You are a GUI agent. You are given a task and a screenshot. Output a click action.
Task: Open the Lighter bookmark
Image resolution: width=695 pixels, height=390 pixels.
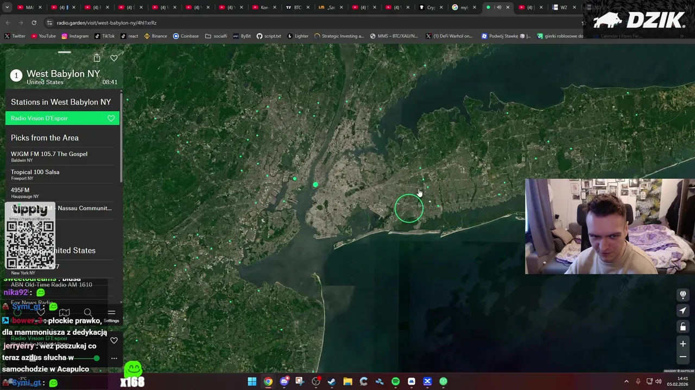click(x=298, y=36)
